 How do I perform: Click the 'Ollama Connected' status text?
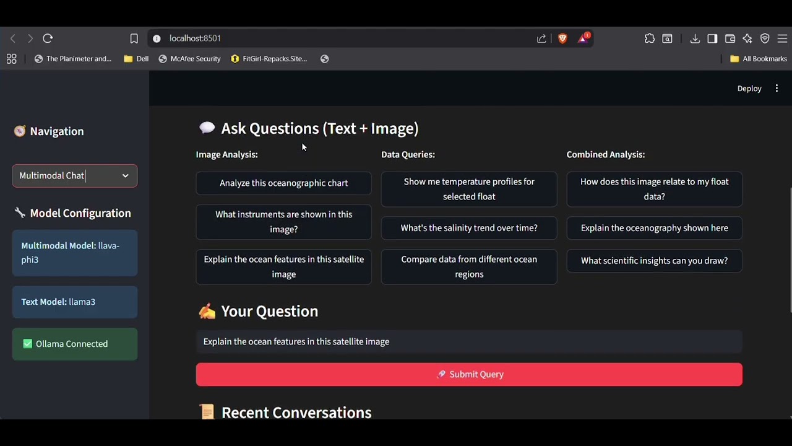(x=72, y=344)
